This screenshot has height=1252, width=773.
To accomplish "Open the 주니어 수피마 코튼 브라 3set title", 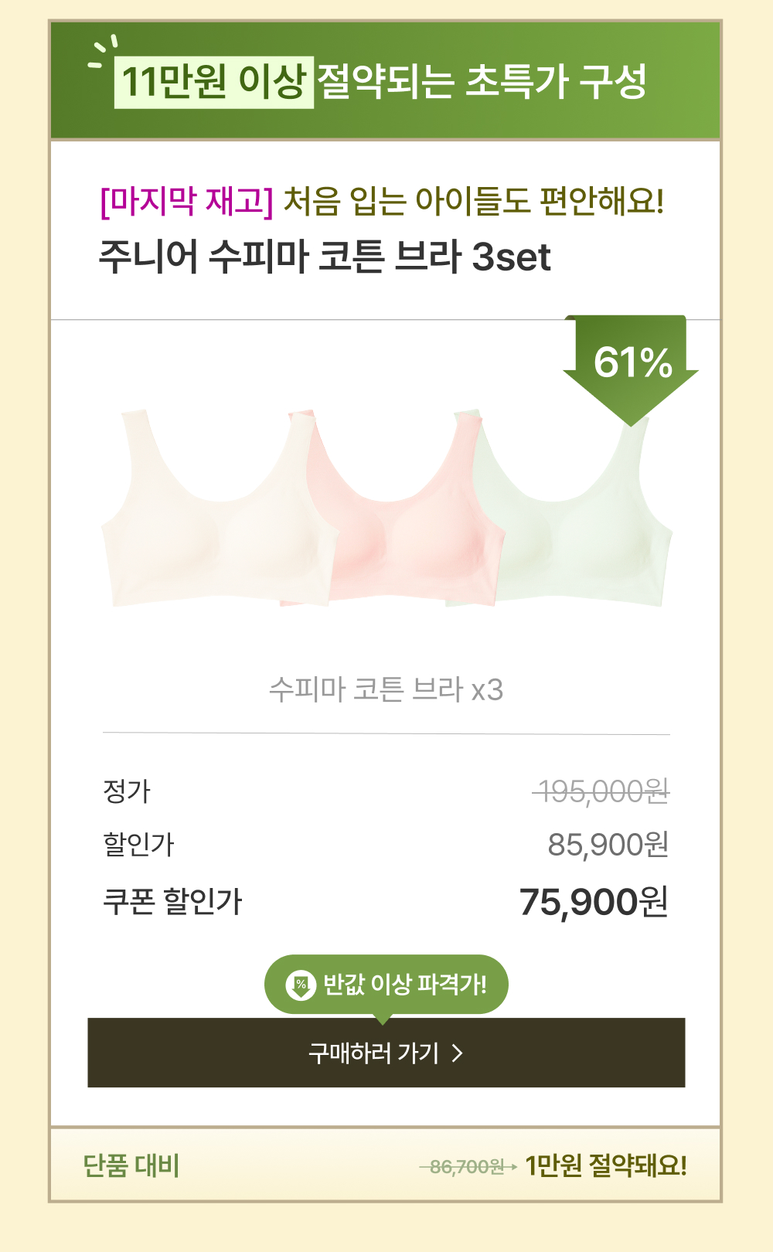I will tap(325, 257).
